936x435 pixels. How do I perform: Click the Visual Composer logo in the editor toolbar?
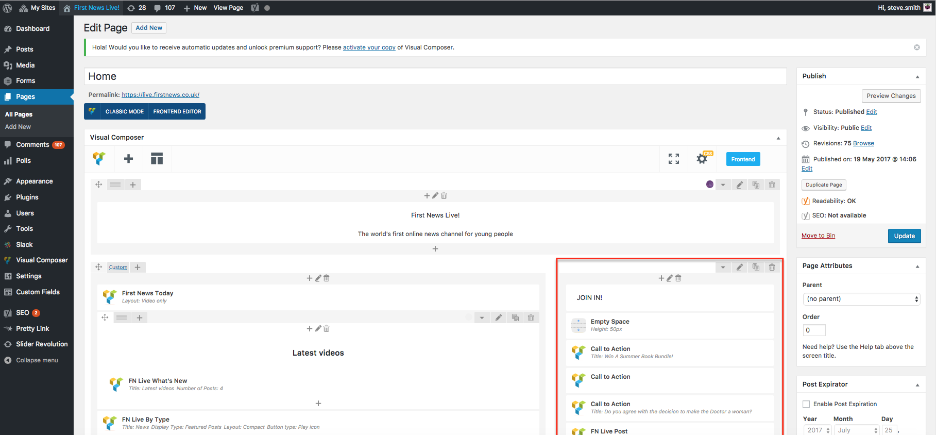point(99,159)
